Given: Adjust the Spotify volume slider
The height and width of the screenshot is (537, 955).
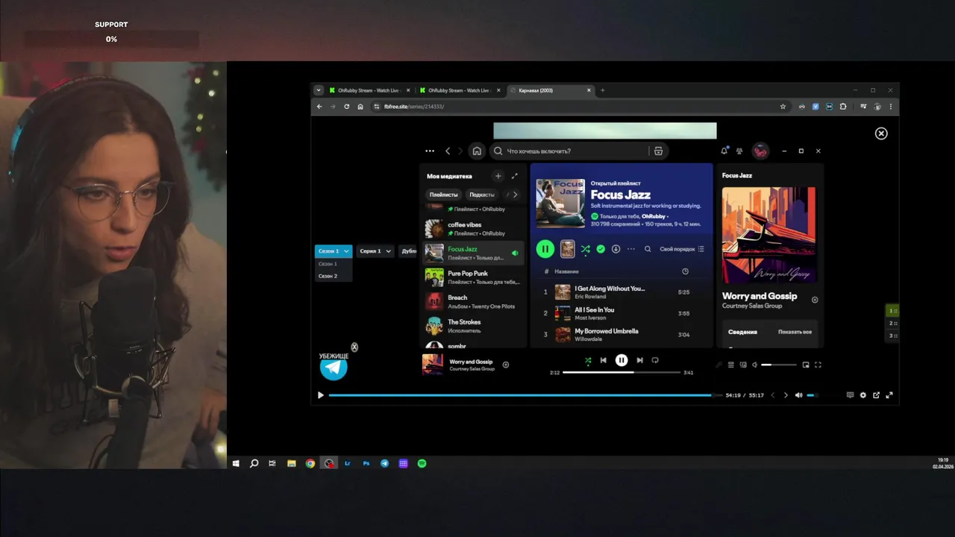Looking at the screenshot, I should pyautogui.click(x=778, y=365).
